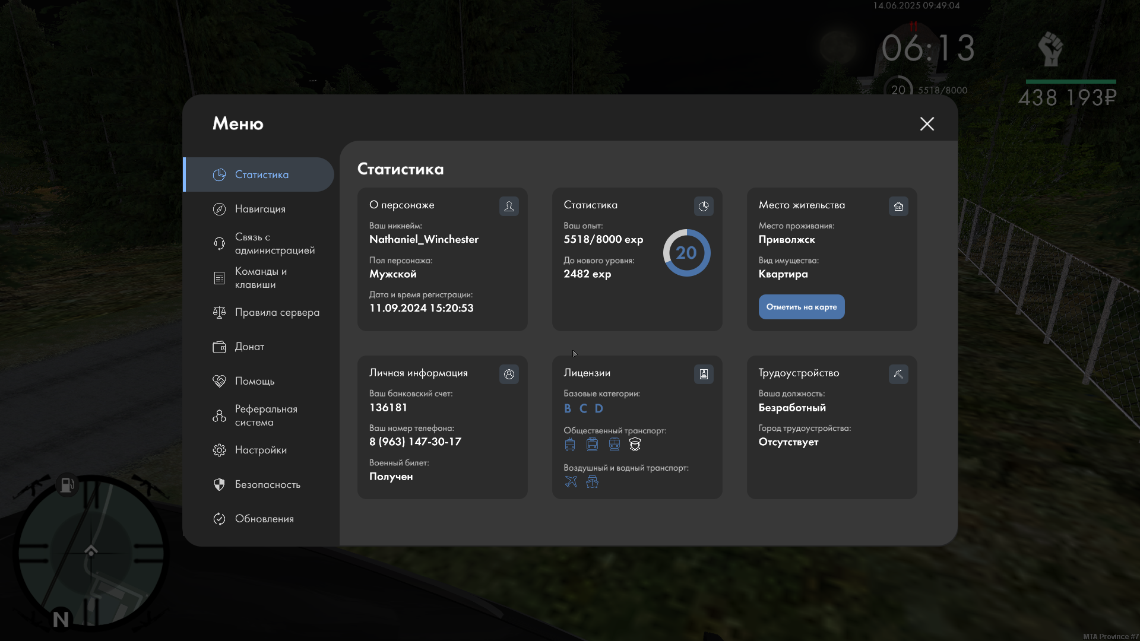1140x641 pixels.
Task: Open the Статистика section in the sidebar
Action: click(x=259, y=174)
